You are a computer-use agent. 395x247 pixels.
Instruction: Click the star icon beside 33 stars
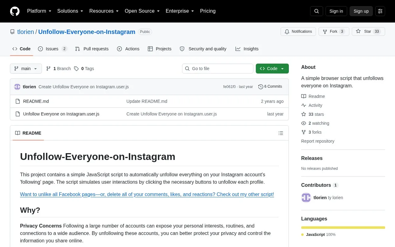pos(304,114)
